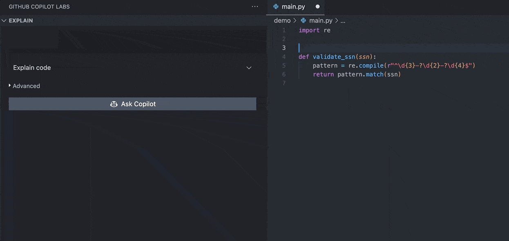
Task: Click line number 1 in the gutter
Action: pos(284,30)
